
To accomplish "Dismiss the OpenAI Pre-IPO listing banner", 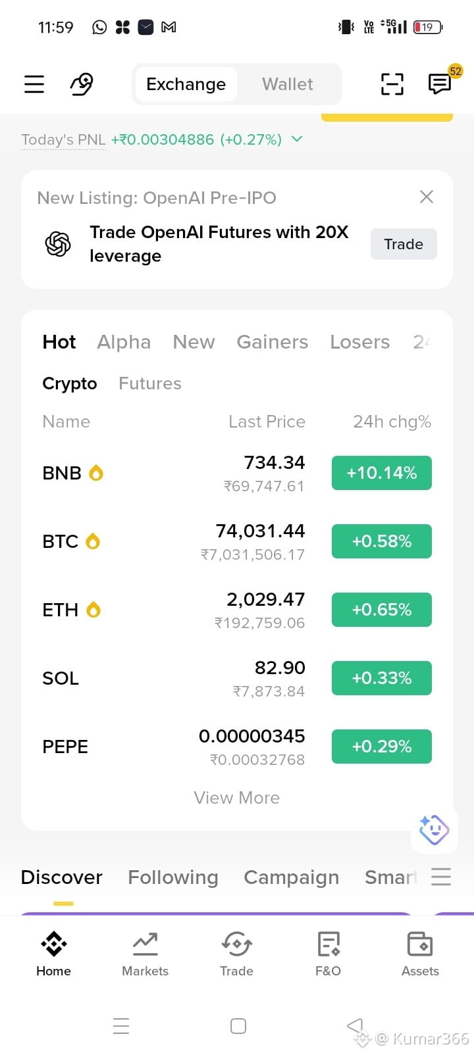I will click(427, 197).
